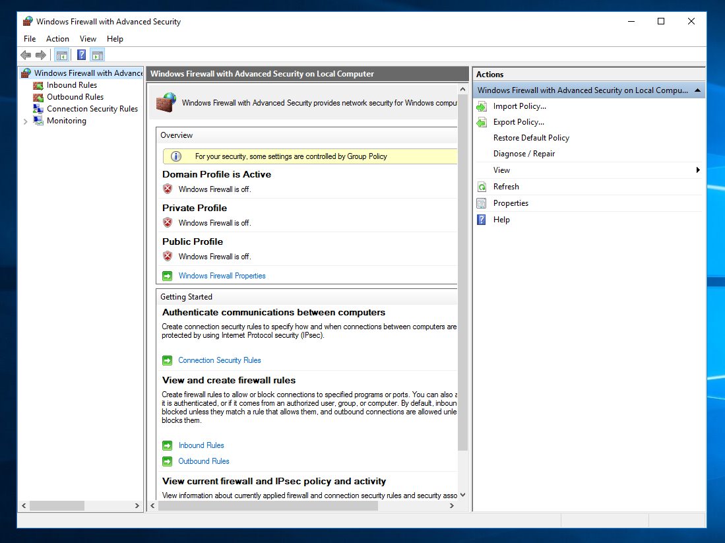Open the Help menu in the menu bar
Screen dimensions: 725x543
[115, 39]
